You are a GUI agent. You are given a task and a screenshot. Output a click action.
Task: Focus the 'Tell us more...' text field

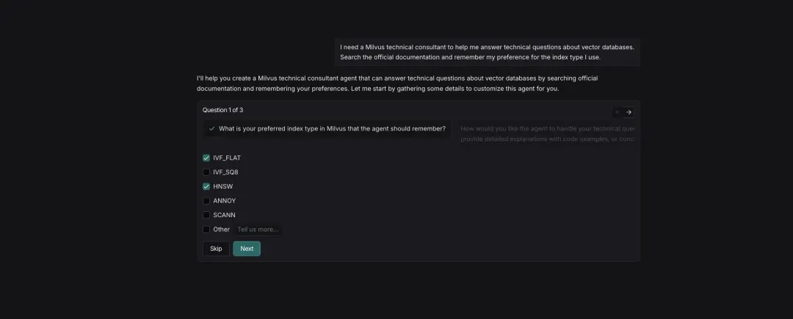pyautogui.click(x=258, y=230)
